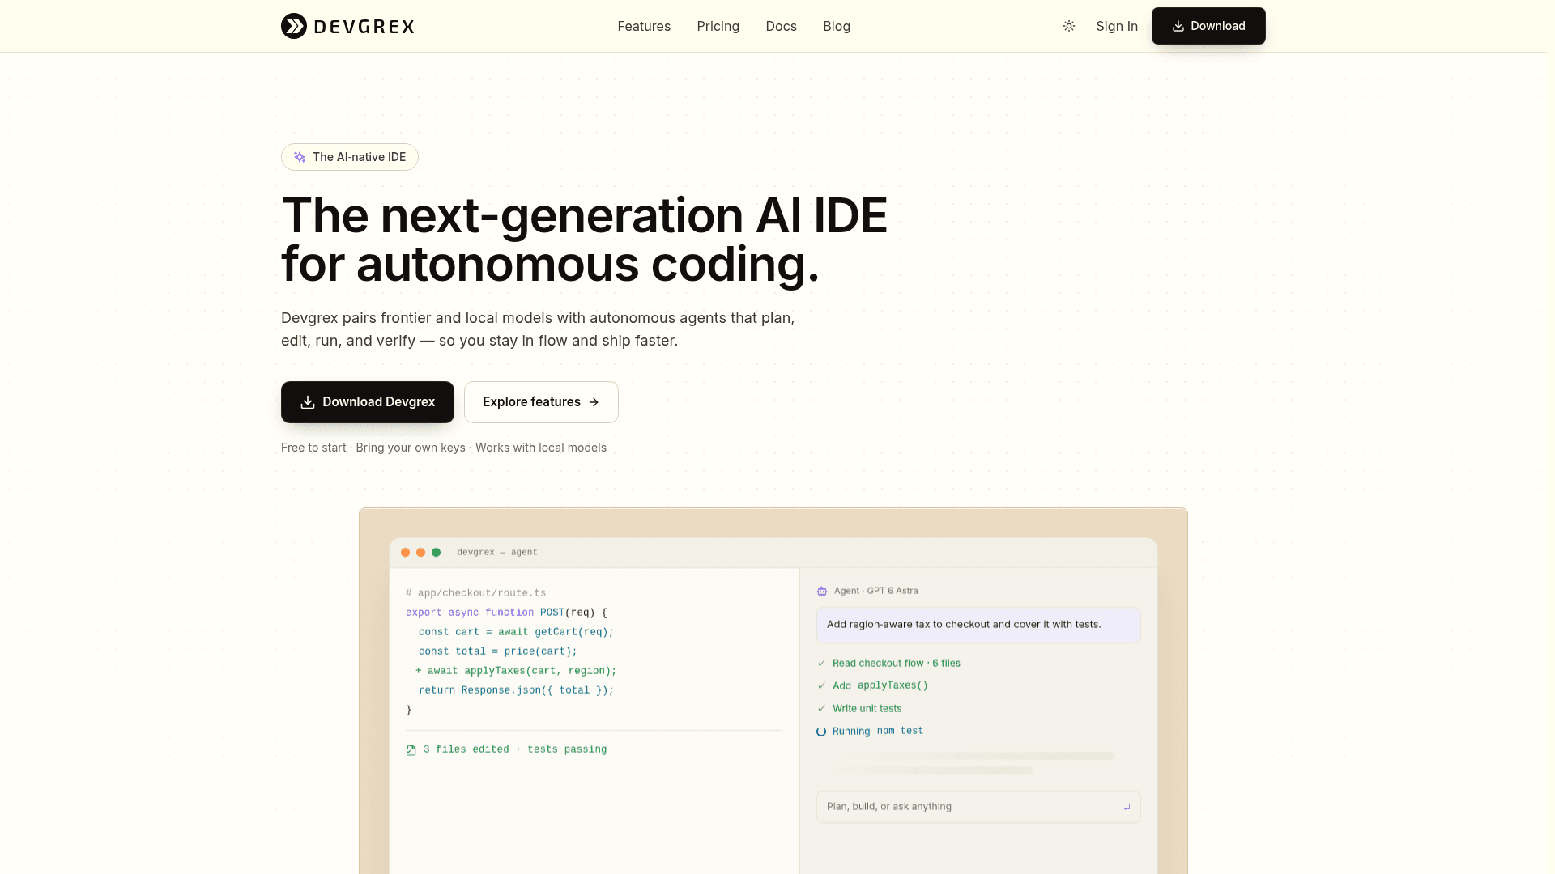1555x874 pixels.
Task: Click the checkmark next to 'Write unit tests'
Action: 822,708
